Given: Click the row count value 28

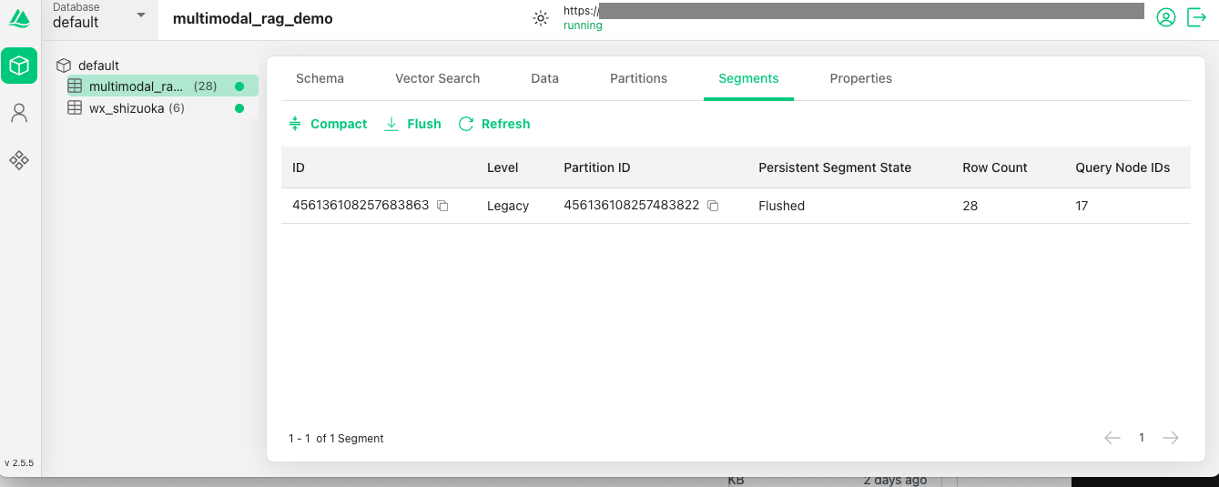Looking at the screenshot, I should pos(970,206).
